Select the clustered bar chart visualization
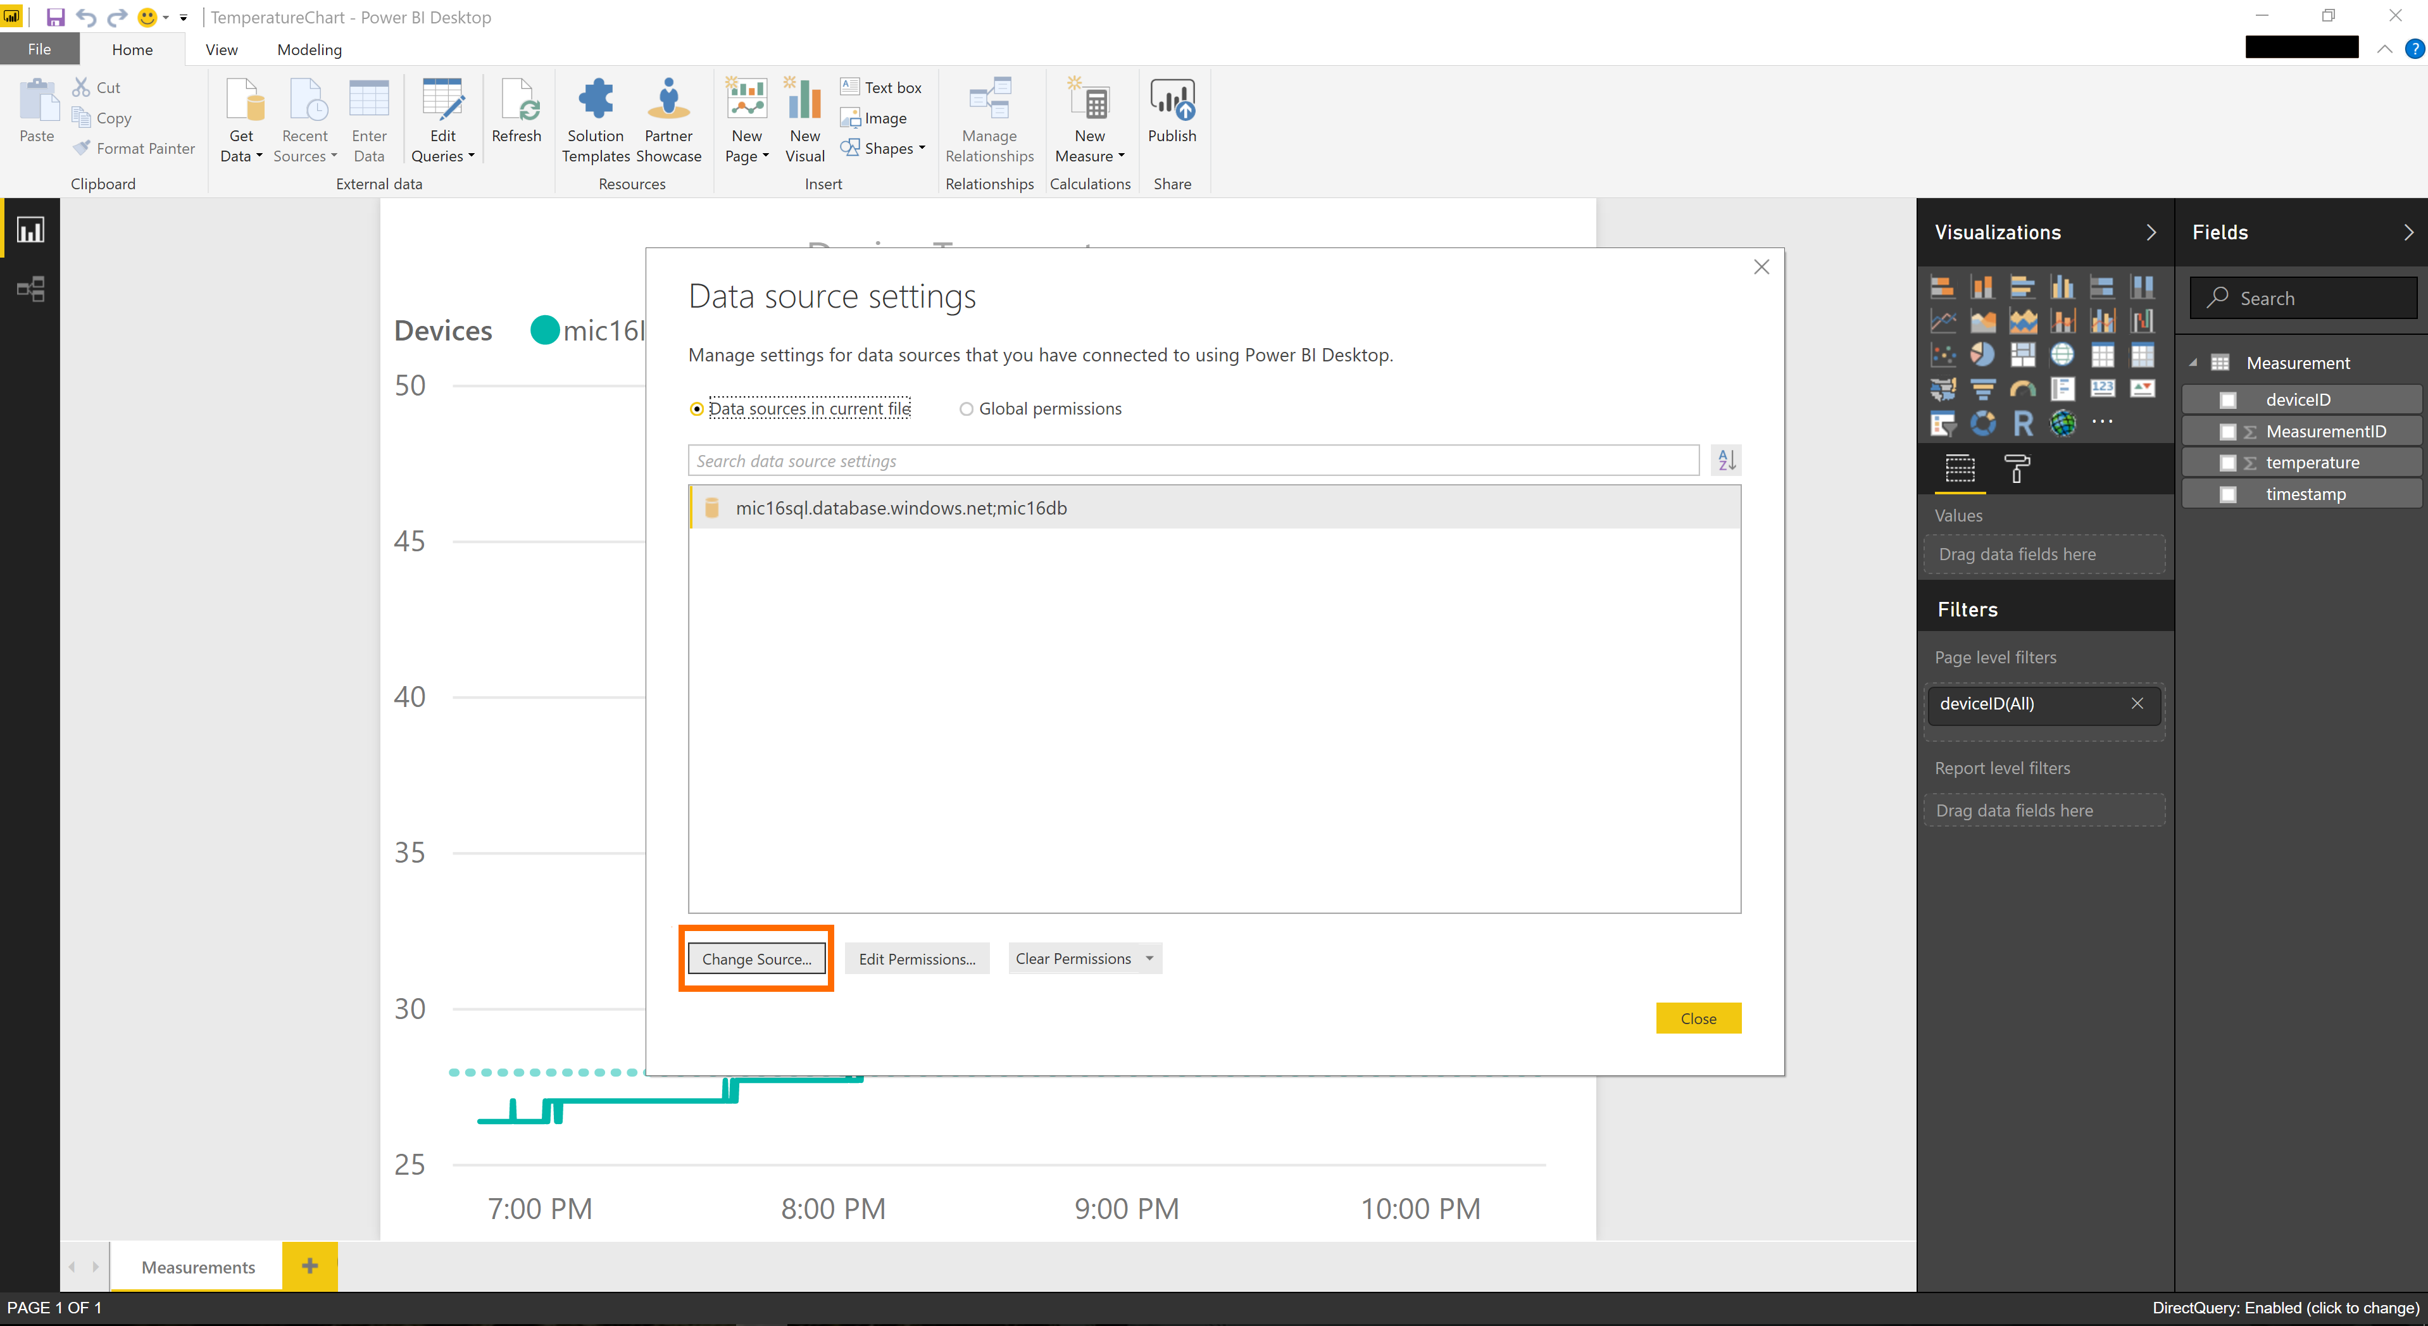 pos(2022,287)
